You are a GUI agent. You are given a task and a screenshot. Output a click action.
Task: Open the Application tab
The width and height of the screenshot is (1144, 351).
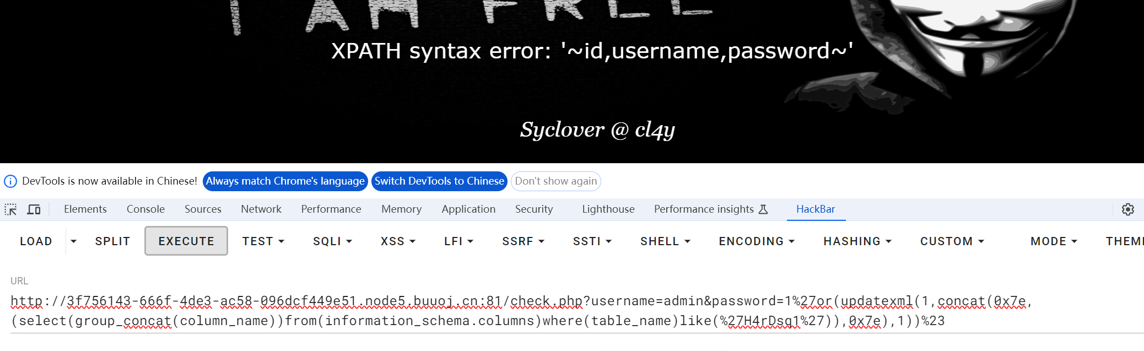(x=468, y=209)
